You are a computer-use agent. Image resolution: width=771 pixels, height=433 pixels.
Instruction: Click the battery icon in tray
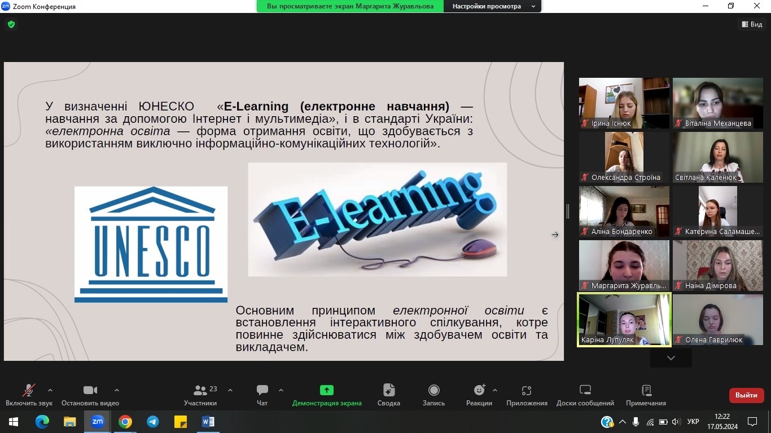tap(663, 422)
